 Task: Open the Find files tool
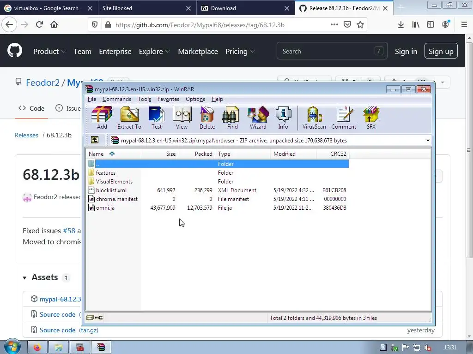(x=232, y=118)
